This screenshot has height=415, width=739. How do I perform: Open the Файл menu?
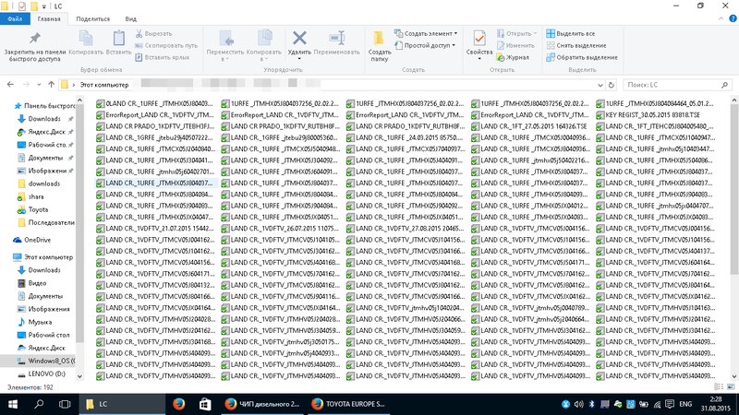[x=15, y=18]
